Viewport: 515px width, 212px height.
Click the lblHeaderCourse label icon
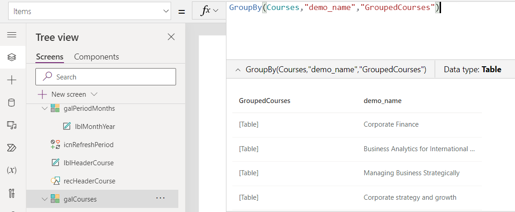click(x=55, y=163)
